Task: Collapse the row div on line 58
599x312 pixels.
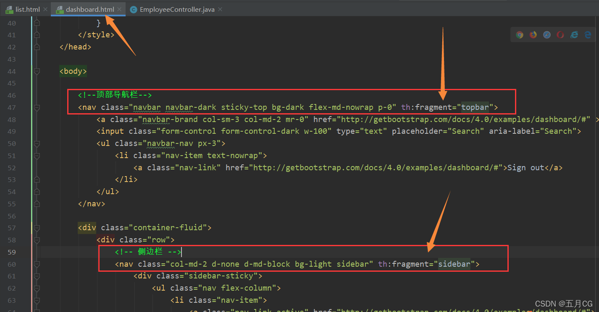Action: 37,240
